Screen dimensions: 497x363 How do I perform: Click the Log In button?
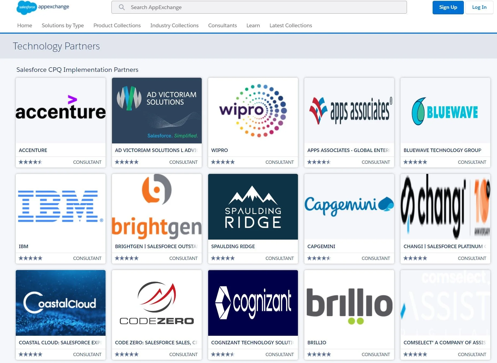click(479, 7)
